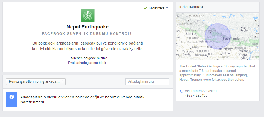The image size is (264, 117).
Task: Click the green Safety Check radar icon
Action: coord(87,15)
